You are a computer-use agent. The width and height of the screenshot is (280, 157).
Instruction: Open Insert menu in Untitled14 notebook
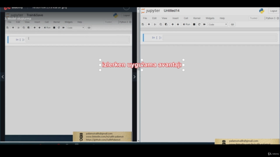click(175, 18)
